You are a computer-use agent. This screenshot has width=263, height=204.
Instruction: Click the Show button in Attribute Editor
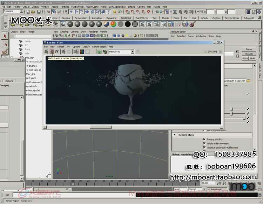coord(245,58)
